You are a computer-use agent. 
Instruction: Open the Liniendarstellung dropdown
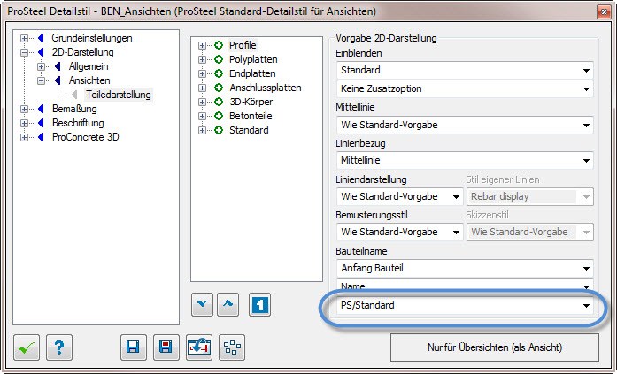coord(399,196)
